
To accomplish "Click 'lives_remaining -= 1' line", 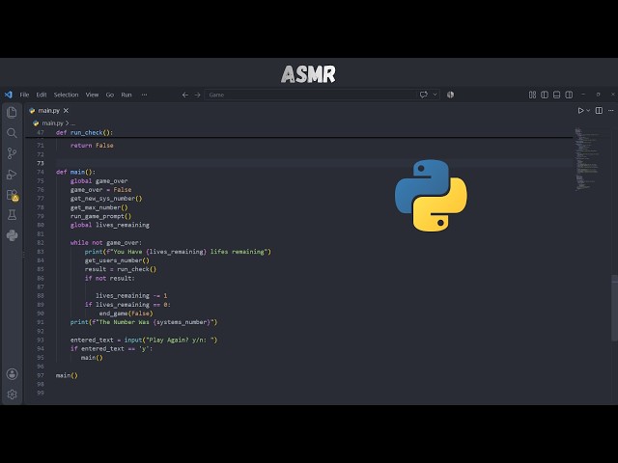I will pyautogui.click(x=131, y=296).
